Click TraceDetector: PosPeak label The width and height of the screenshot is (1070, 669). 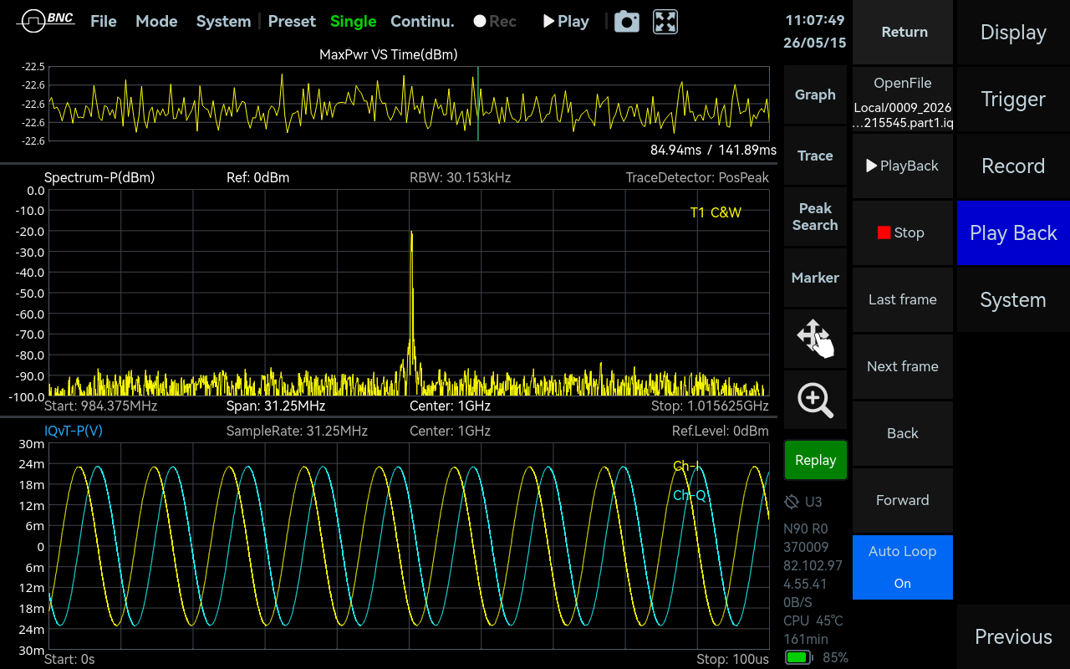(697, 177)
